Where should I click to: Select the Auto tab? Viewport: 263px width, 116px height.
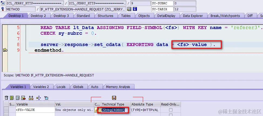95,87
